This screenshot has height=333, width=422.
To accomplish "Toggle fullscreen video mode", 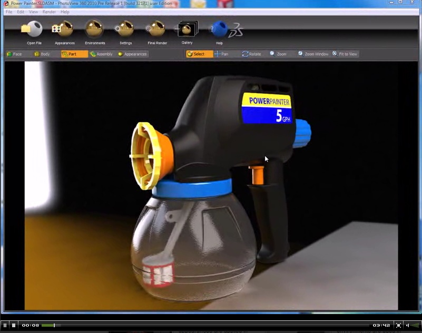I will coord(399,325).
